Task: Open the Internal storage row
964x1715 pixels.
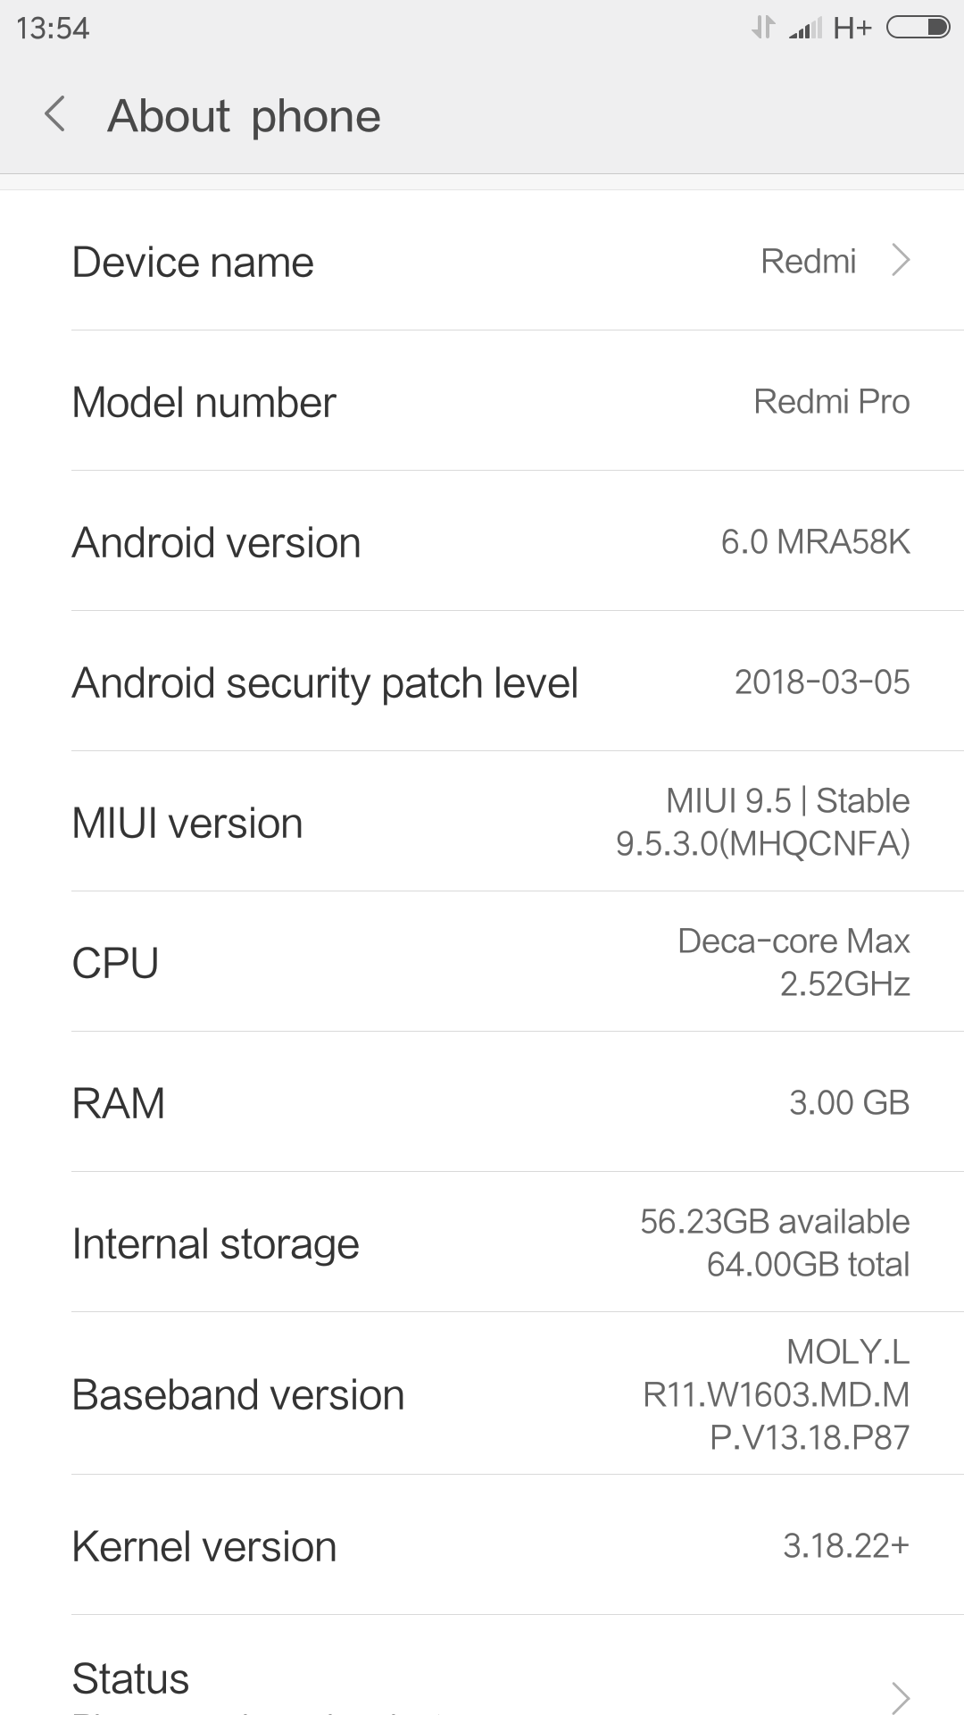Action: click(482, 1243)
